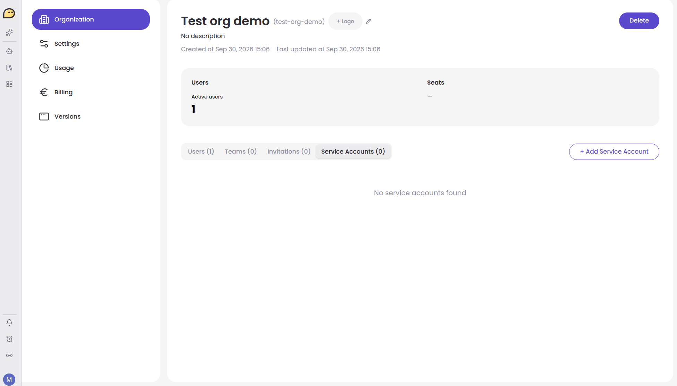
Task: Click the pencil edit icon next to org name
Action: pyautogui.click(x=369, y=22)
